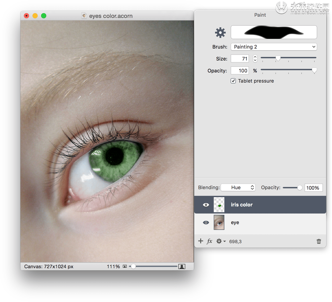Open the Brush preset dropdown

274,47
